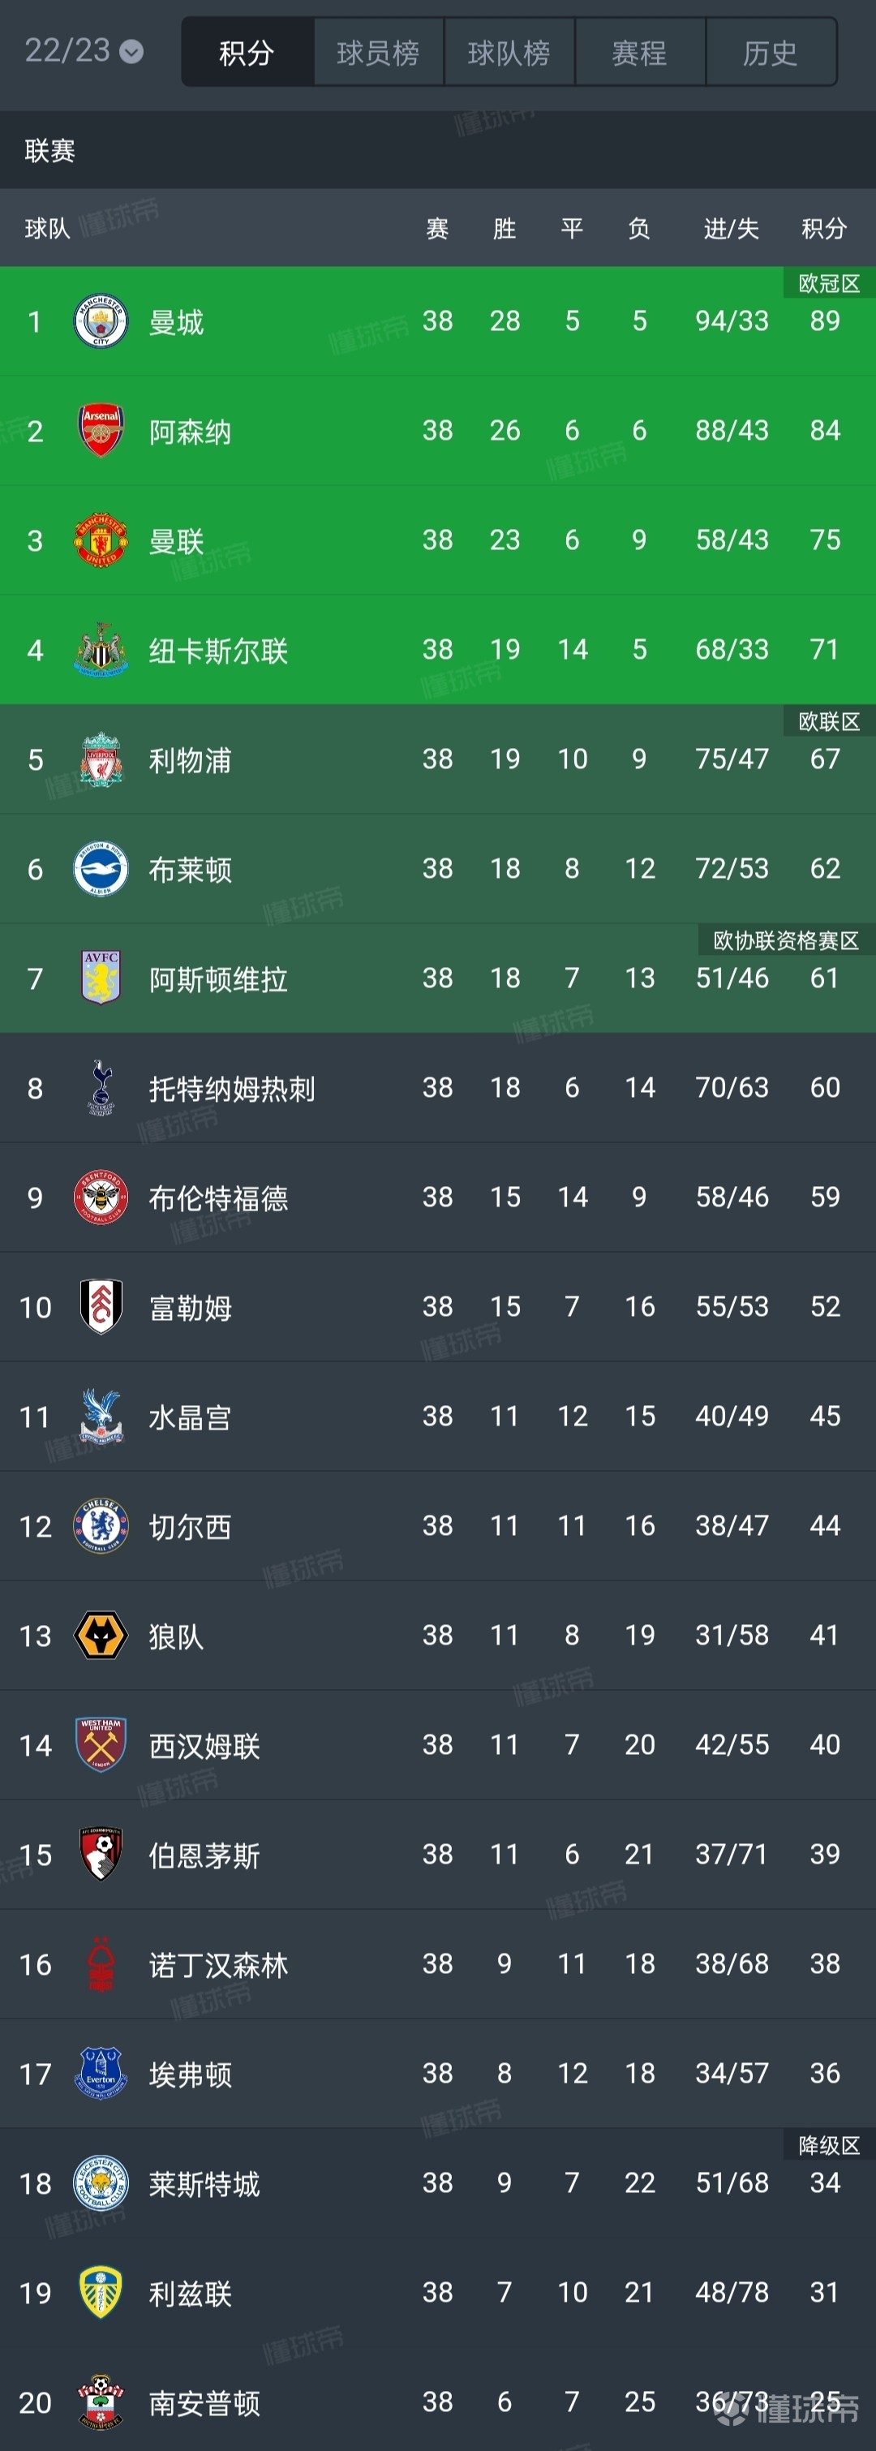Click the Manchester City crest icon
Image resolution: width=876 pixels, height=2451 pixels.
(101, 321)
